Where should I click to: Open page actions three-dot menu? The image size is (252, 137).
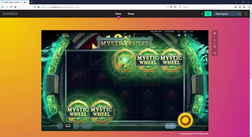(x=168, y=7)
